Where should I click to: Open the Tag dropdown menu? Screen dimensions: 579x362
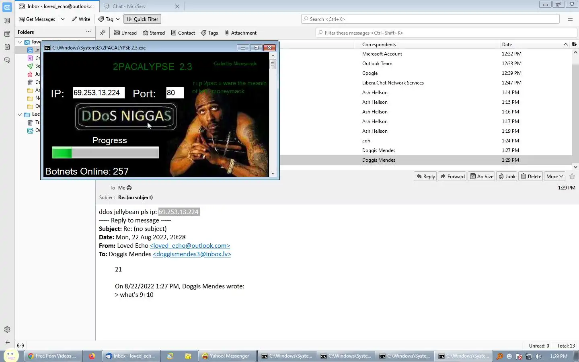(x=109, y=19)
